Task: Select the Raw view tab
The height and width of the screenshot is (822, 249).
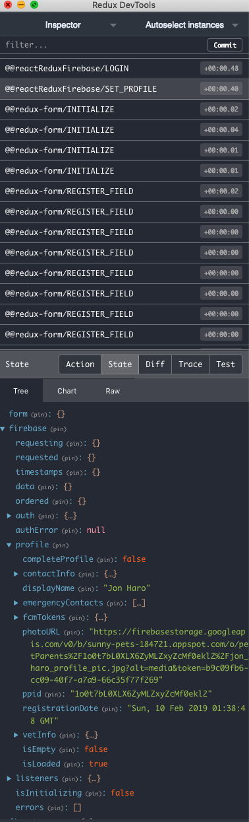Action: click(113, 391)
